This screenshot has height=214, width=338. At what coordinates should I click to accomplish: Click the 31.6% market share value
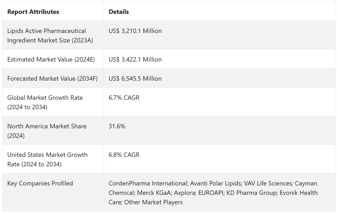click(x=117, y=126)
